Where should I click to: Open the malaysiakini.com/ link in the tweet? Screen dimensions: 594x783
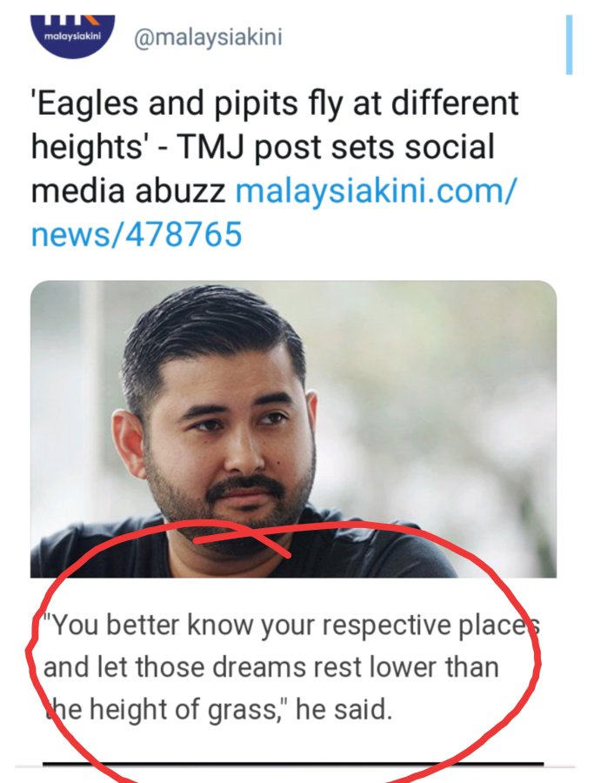(373, 191)
